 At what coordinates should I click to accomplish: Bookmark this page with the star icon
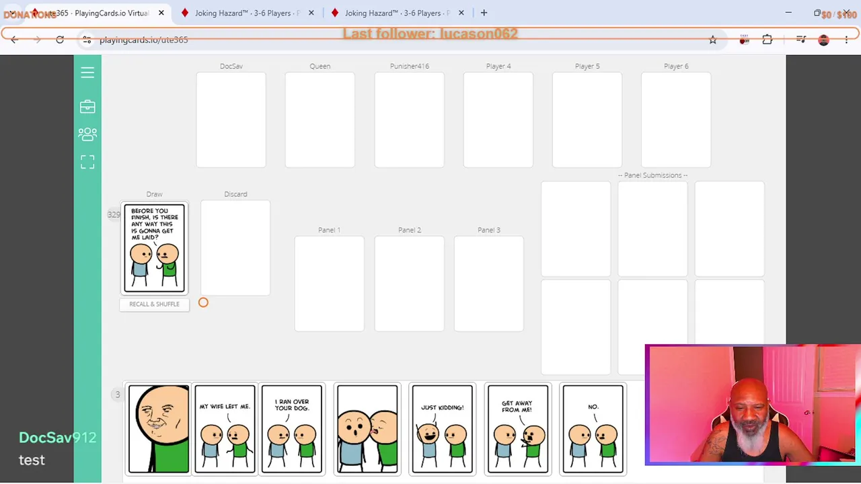click(713, 40)
